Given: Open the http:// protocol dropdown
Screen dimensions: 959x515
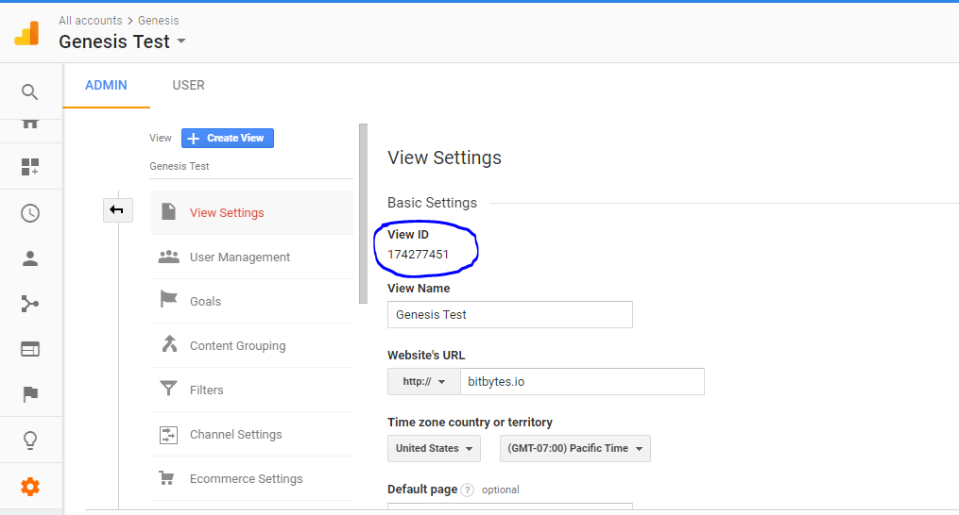Looking at the screenshot, I should 423,382.
